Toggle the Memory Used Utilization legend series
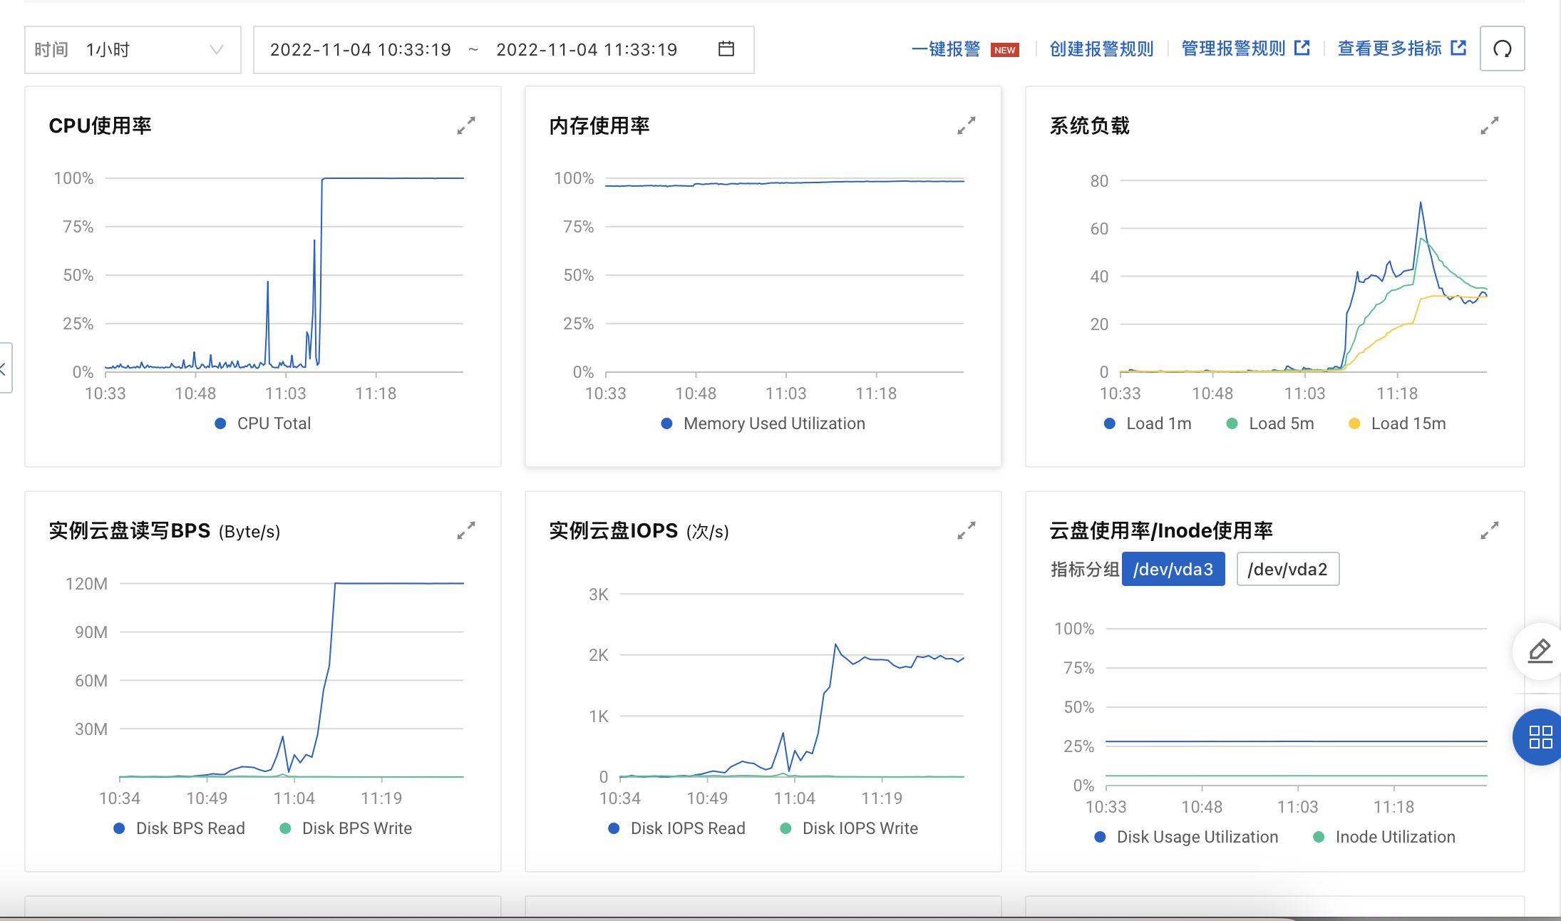This screenshot has height=921, width=1561. pos(763,423)
